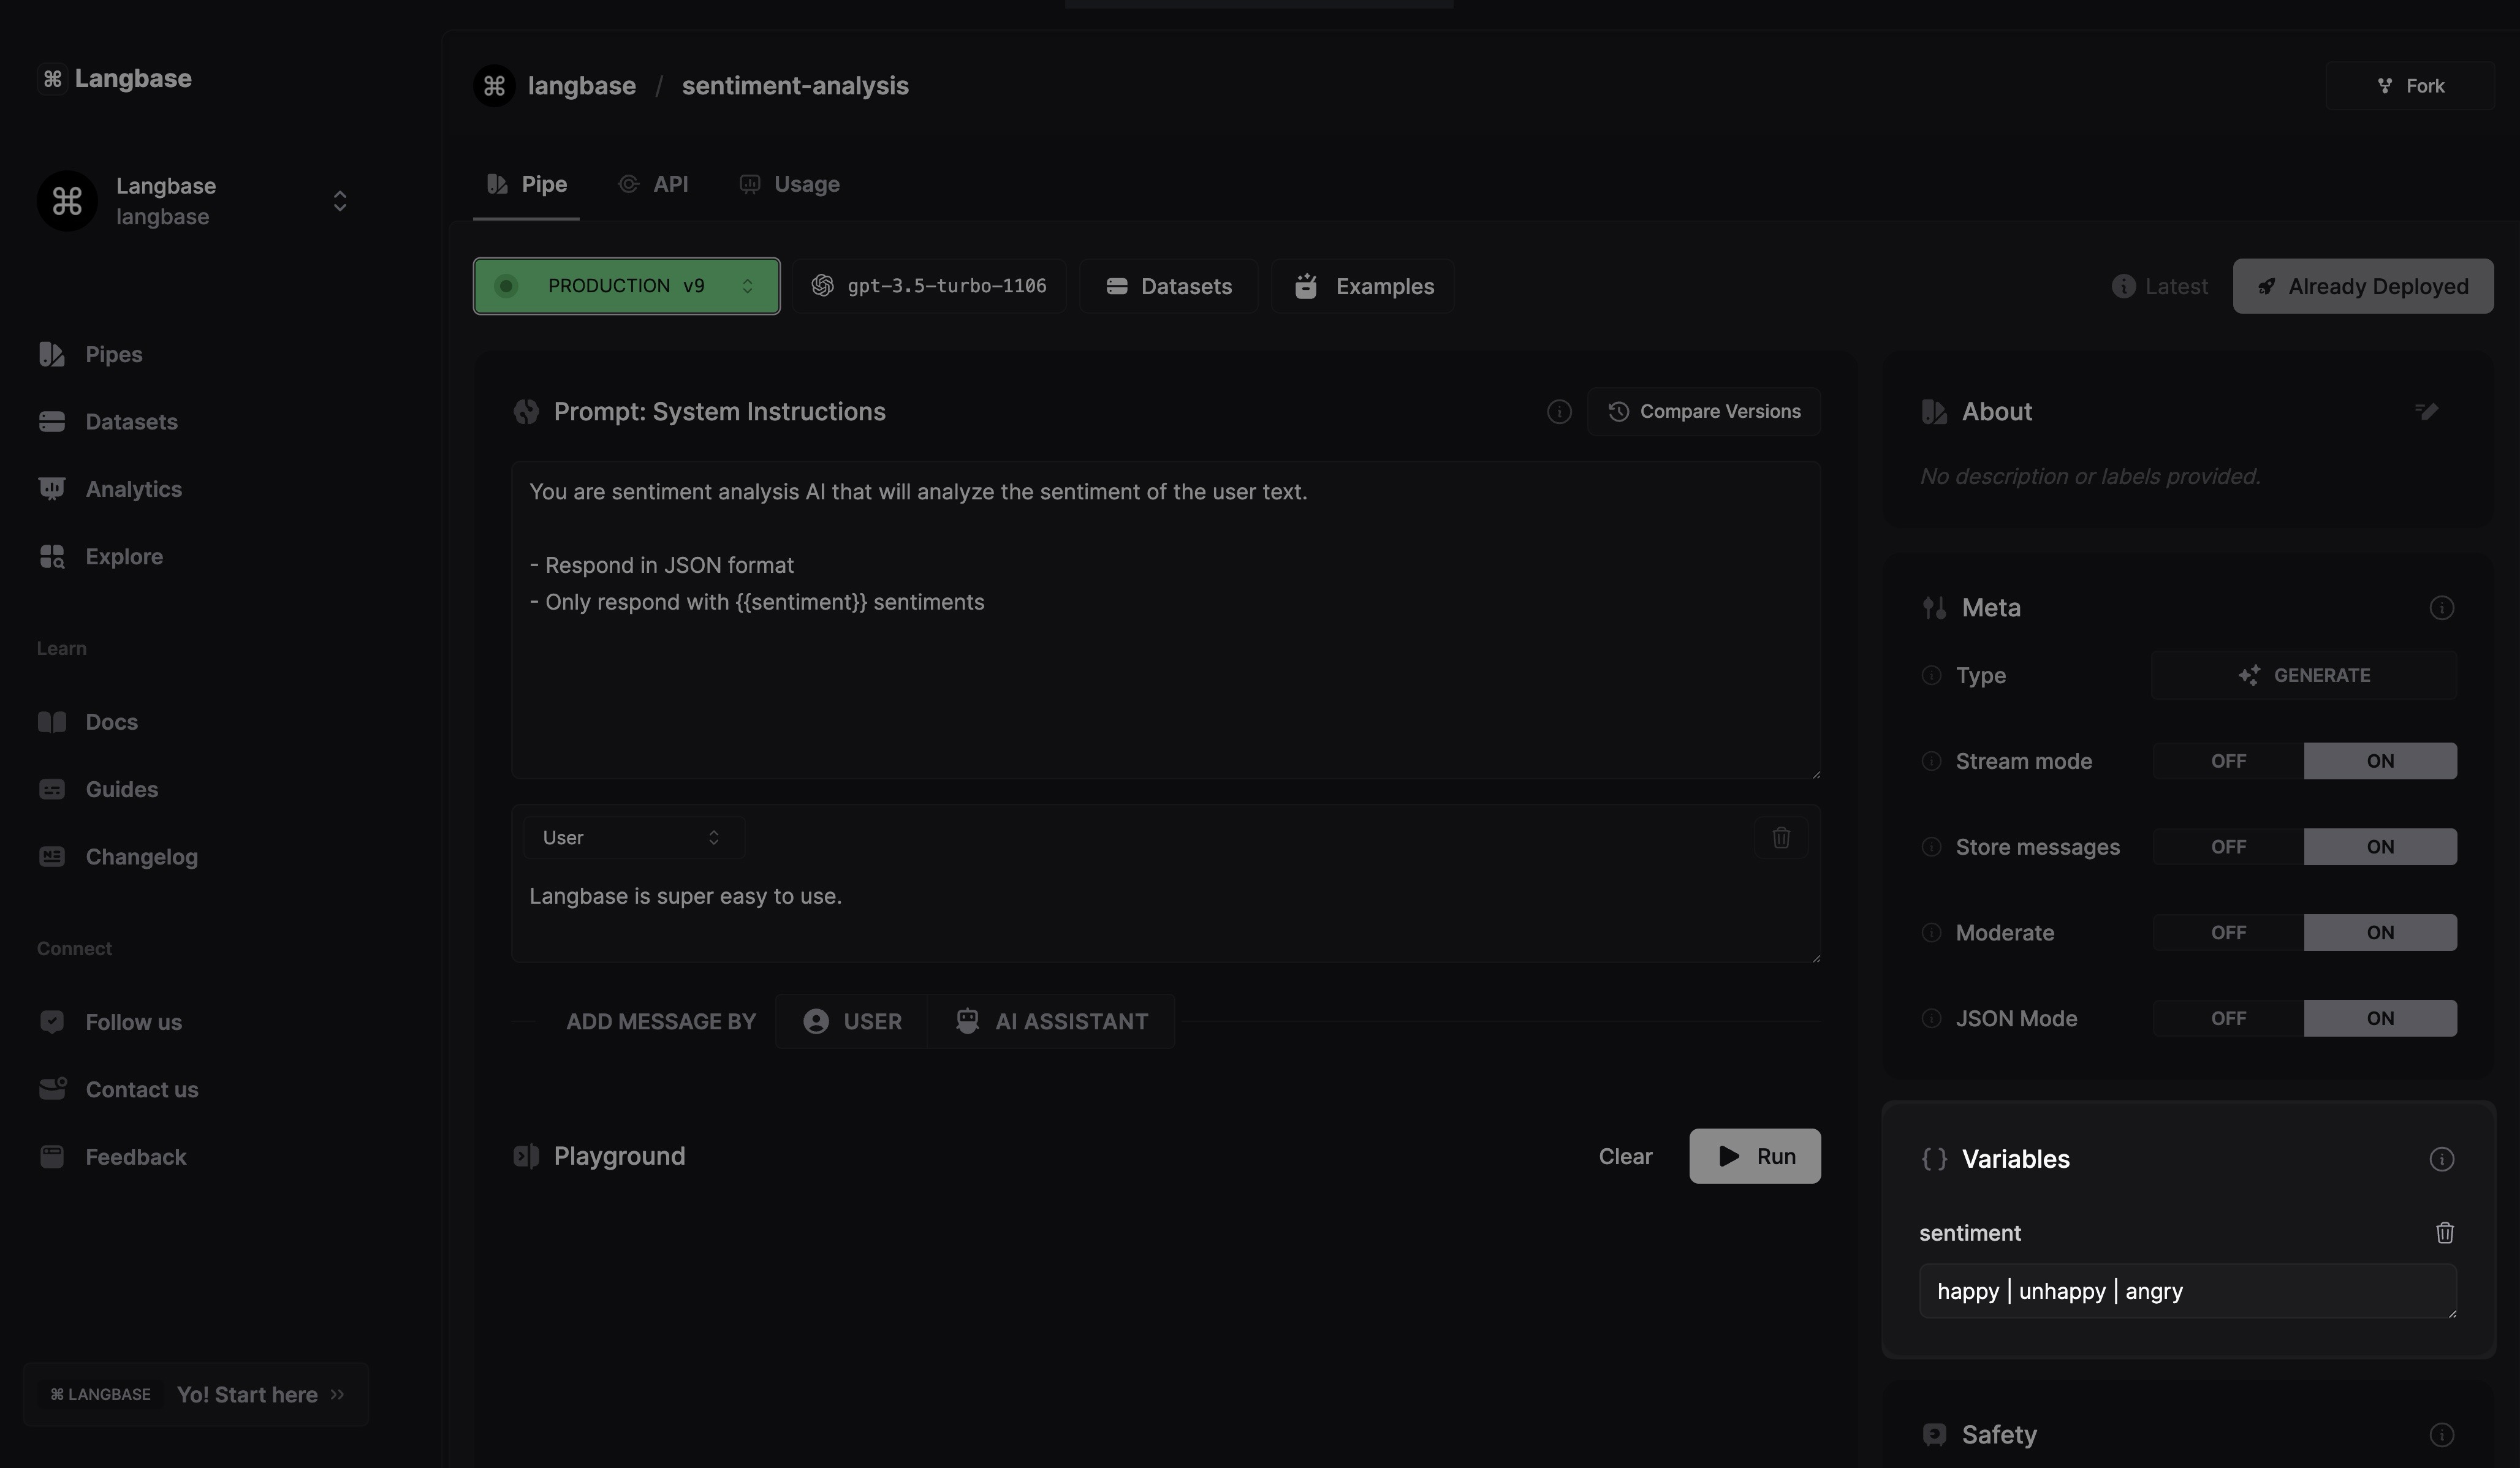The image size is (2520, 1468).
Task: Open Meta section info icon
Action: click(2441, 608)
